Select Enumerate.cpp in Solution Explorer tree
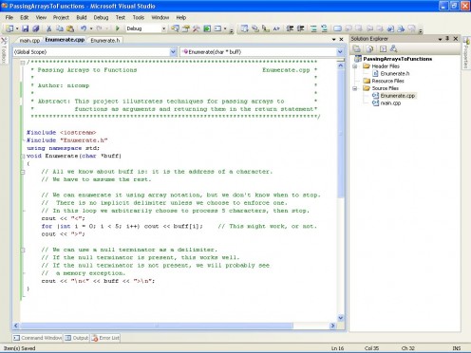The image size is (471, 353). point(398,96)
